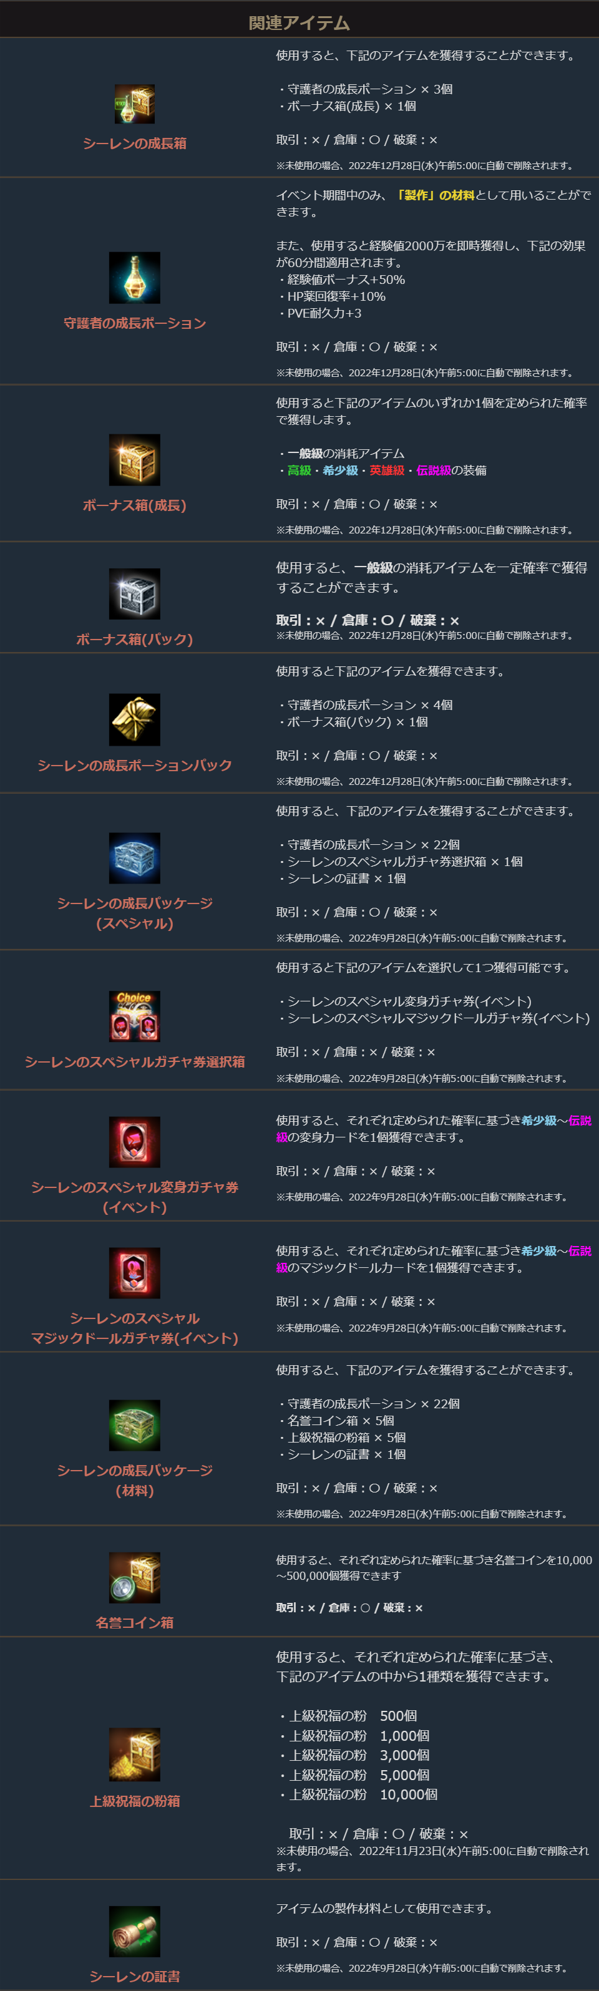The height and width of the screenshot is (1991, 599).
Task: Click the 名誉コイン箱 item name text
Action: pos(135,1623)
